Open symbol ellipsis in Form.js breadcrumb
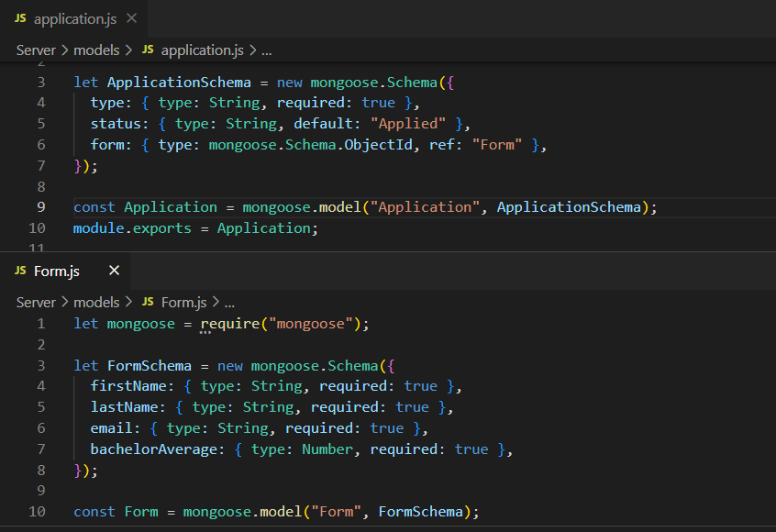 coord(230,302)
